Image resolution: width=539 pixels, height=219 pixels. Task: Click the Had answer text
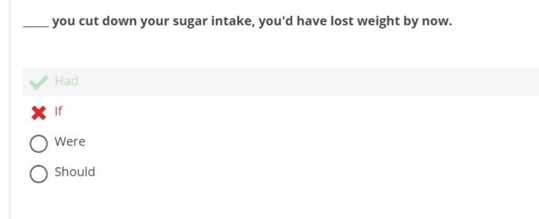click(66, 81)
